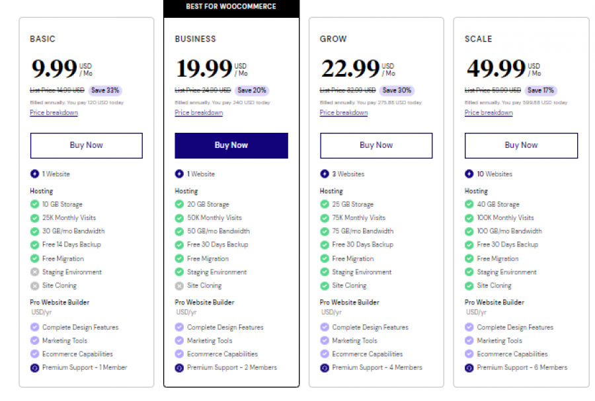The width and height of the screenshot is (595, 401).
Task: Select Buy Now for the Scale plan
Action: pyautogui.click(x=521, y=145)
